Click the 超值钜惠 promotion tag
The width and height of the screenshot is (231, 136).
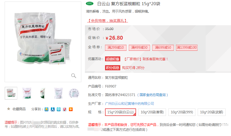pos(113,59)
